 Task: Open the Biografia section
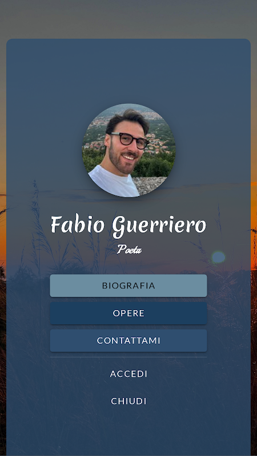[x=128, y=286]
